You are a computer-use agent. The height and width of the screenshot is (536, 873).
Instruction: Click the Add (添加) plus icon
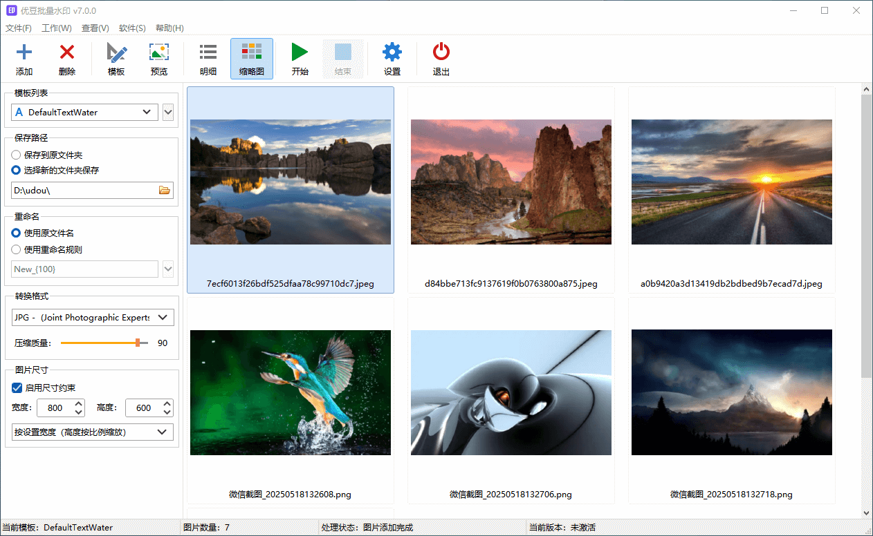tap(24, 52)
